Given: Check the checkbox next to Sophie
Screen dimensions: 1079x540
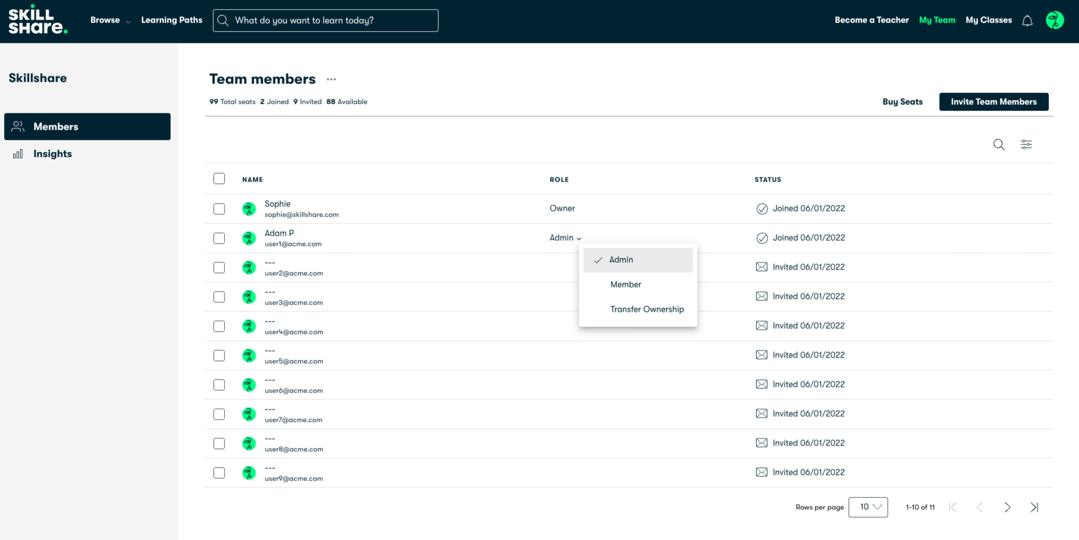Looking at the screenshot, I should click(219, 208).
